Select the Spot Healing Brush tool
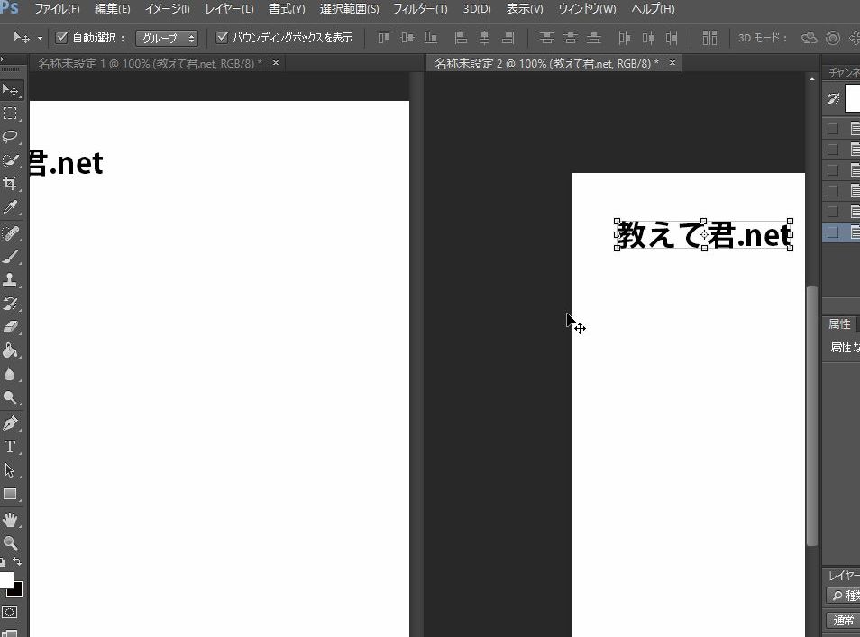The width and height of the screenshot is (860, 637). [x=10, y=233]
